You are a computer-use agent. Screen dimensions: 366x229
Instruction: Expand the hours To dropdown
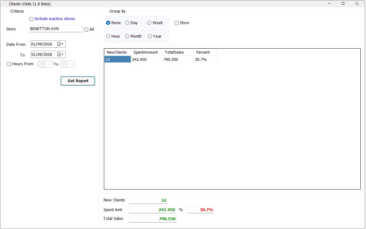[x=67, y=64]
